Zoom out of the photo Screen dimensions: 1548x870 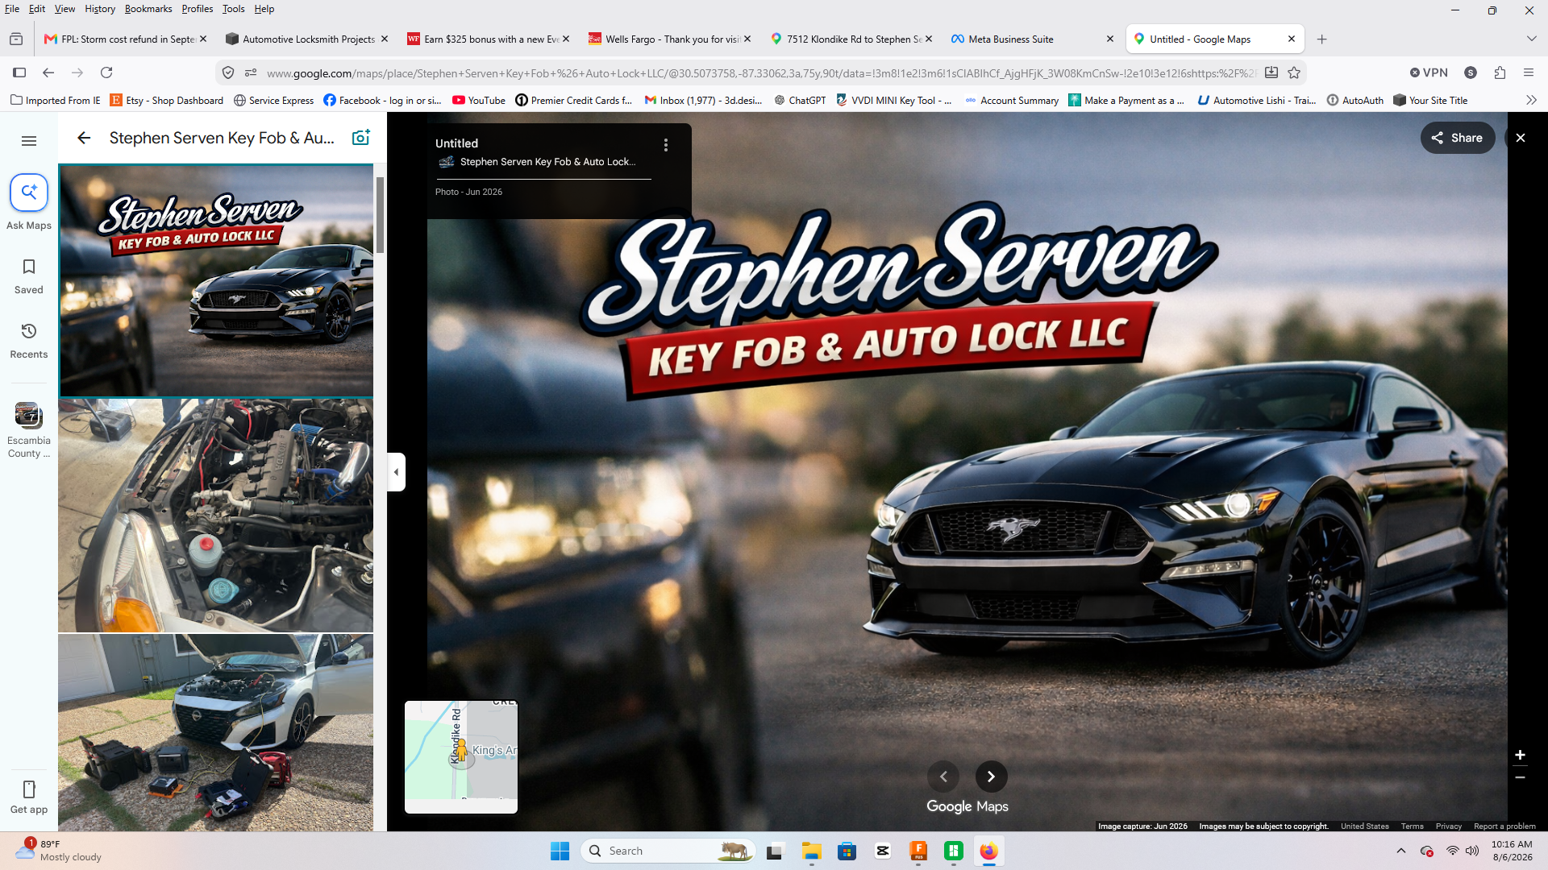[x=1520, y=777]
